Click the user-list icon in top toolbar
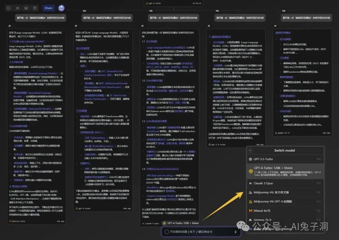The width and height of the screenshot is (339, 240). [17, 8]
